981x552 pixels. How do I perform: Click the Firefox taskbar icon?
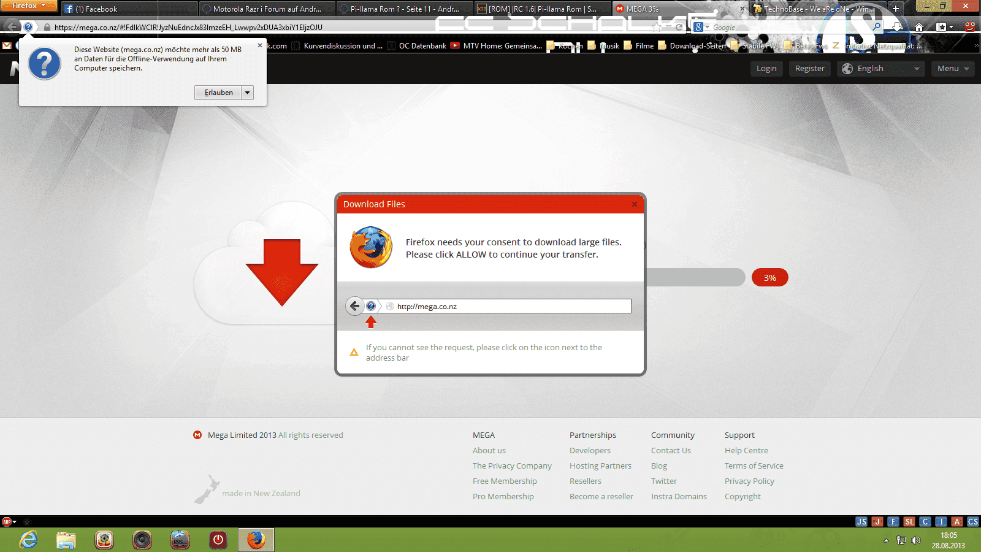coord(256,540)
